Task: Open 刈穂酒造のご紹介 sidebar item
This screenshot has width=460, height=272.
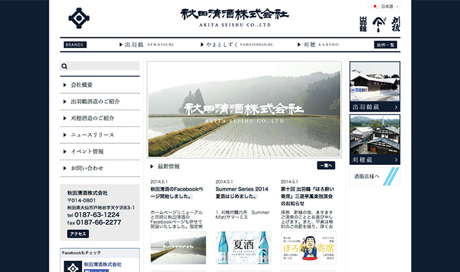Action: coord(99,118)
